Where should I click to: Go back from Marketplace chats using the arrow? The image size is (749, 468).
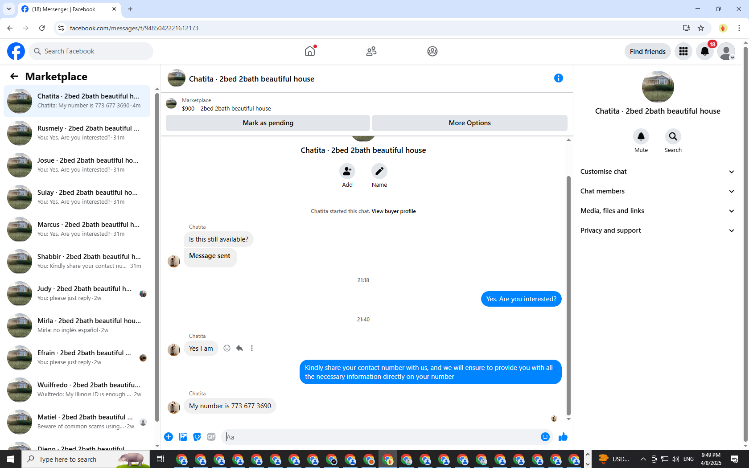click(x=14, y=76)
